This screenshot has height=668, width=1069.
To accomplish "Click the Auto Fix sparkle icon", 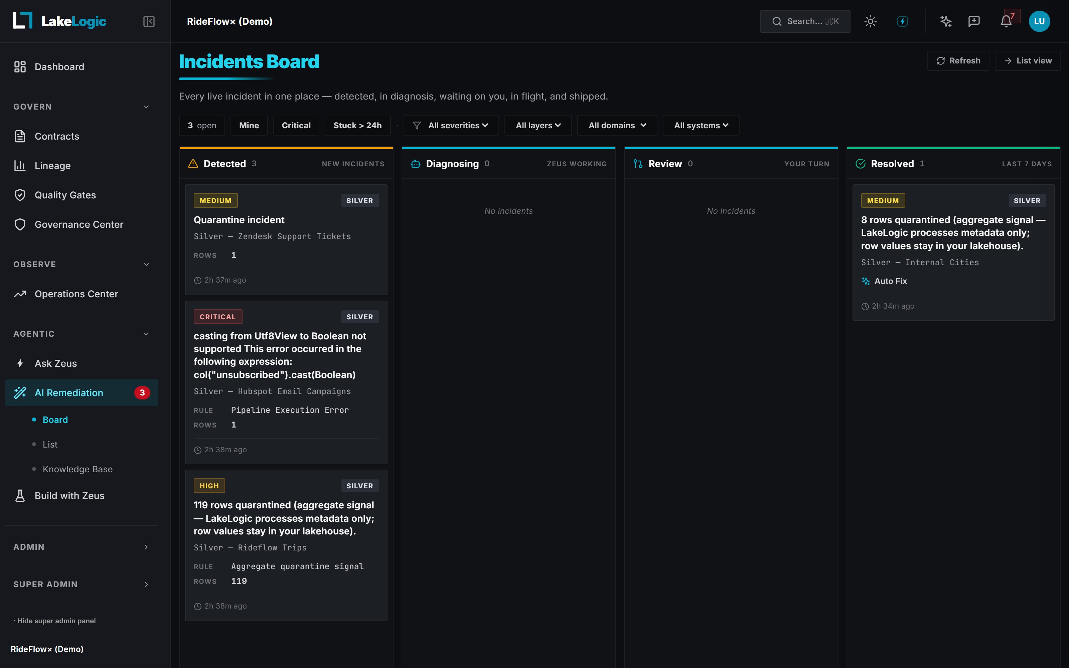I will 866,281.
